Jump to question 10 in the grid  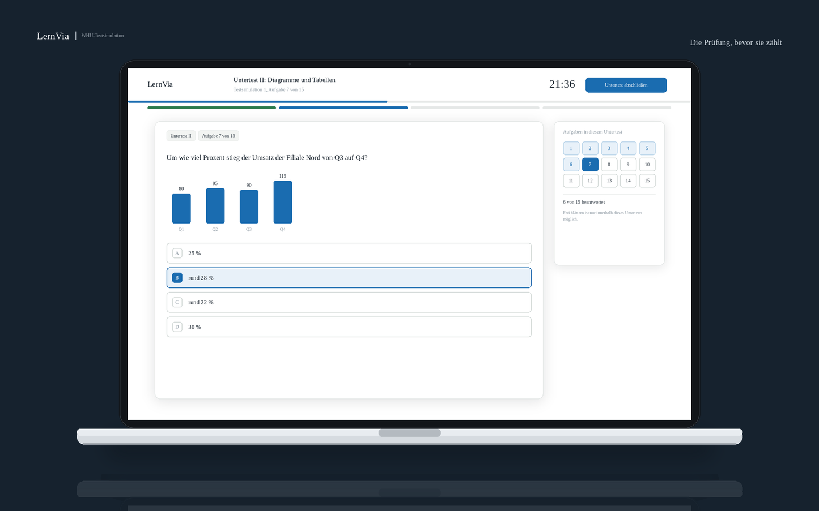click(647, 165)
